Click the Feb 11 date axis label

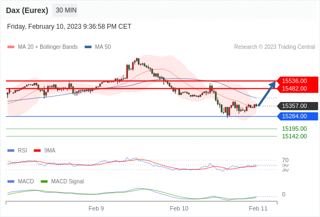(x=258, y=208)
